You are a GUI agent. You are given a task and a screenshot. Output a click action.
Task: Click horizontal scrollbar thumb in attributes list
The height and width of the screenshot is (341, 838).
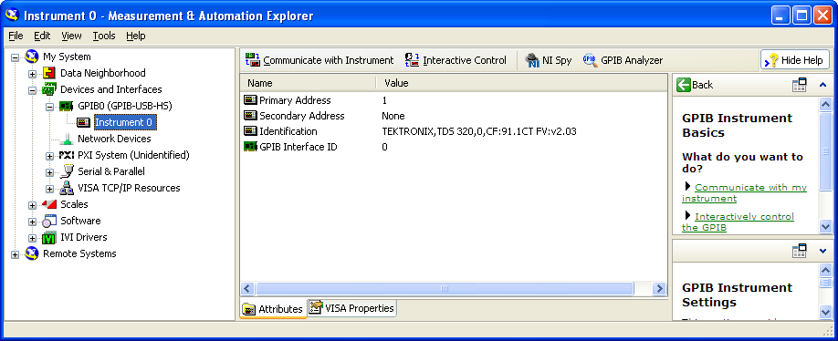pyautogui.click(x=445, y=289)
